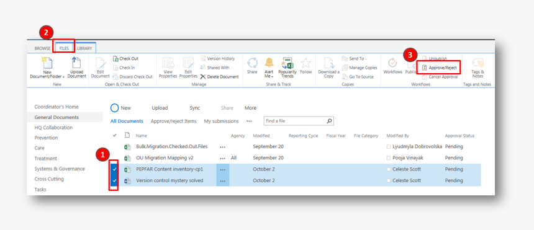Go to Coordinator's Home in sidebar
The width and height of the screenshot is (534, 230).
pyautogui.click(x=57, y=107)
